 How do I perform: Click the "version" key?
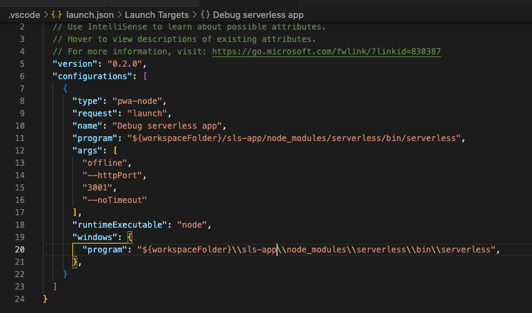75,64
